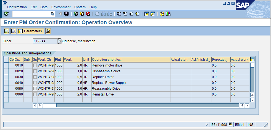Click the yellow Exit arrow icon
271x130 pixels.
tap(82, 14)
